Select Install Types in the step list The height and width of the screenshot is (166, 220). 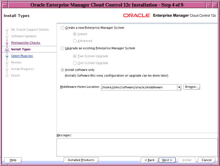coord(21,49)
